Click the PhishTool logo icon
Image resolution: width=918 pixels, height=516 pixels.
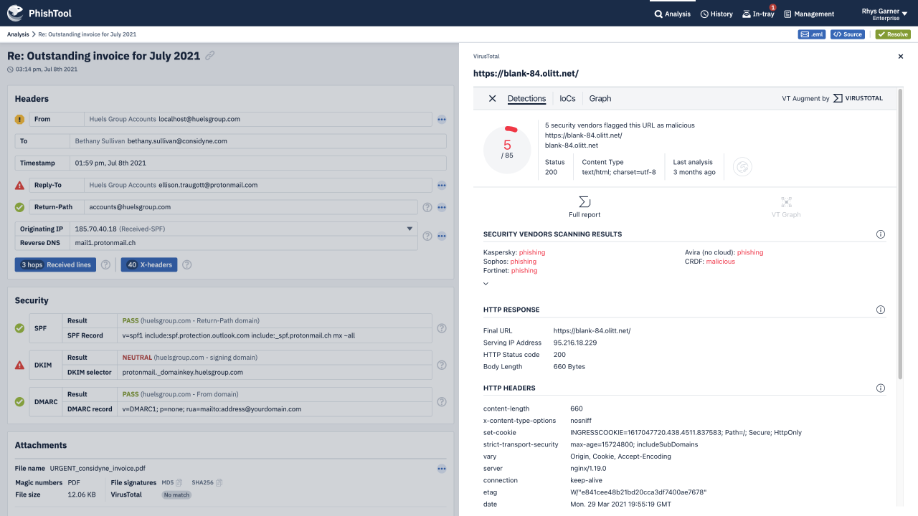(x=15, y=13)
